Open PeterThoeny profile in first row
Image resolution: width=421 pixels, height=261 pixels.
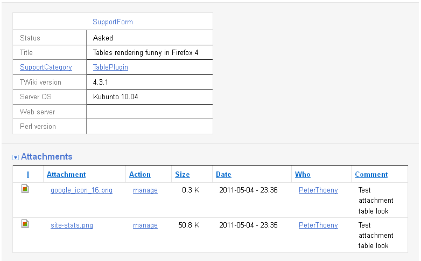(318, 190)
